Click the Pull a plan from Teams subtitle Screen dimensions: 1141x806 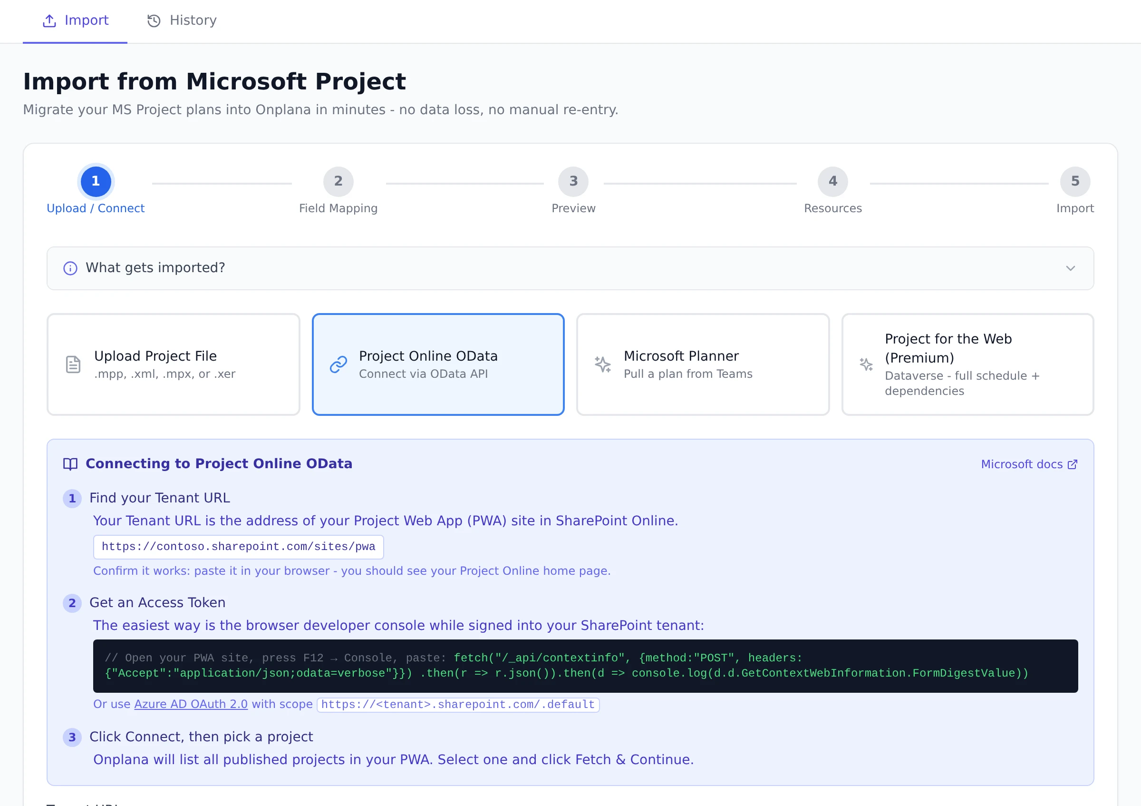pyautogui.click(x=688, y=374)
